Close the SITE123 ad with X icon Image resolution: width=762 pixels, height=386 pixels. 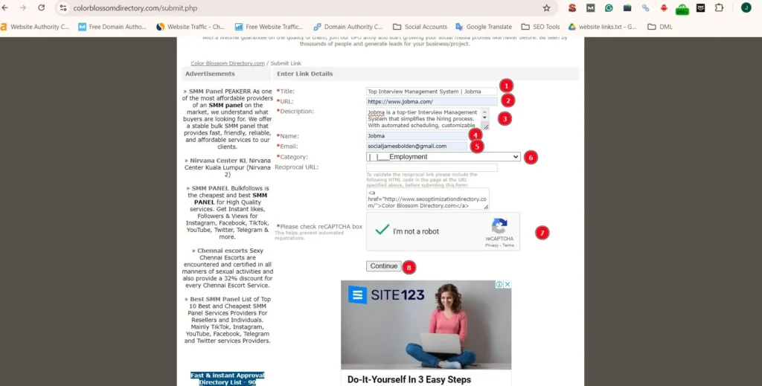point(507,285)
